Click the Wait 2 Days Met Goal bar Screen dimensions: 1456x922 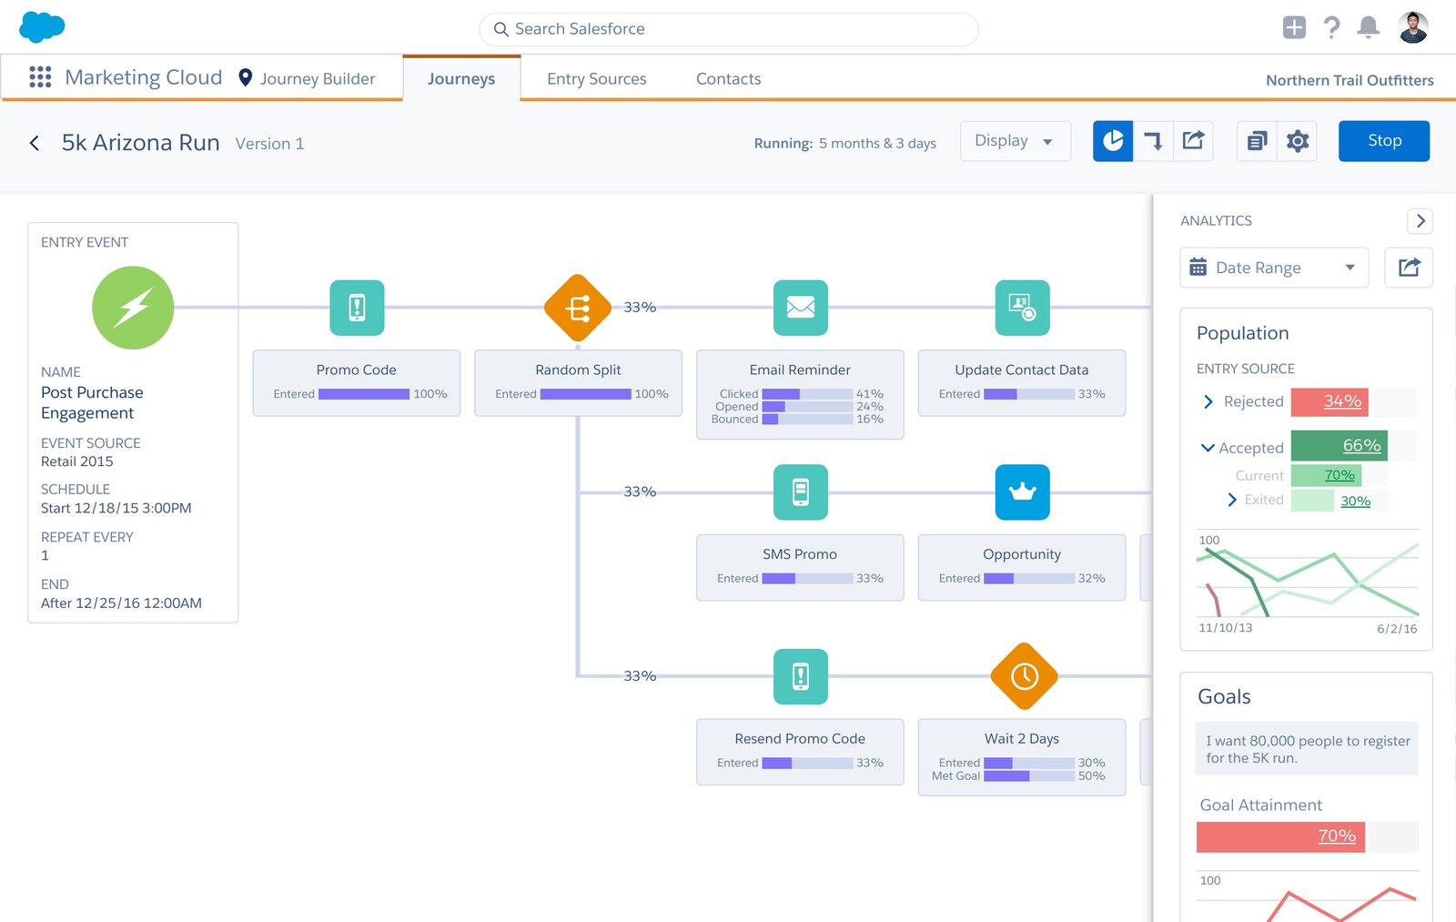(x=1029, y=776)
